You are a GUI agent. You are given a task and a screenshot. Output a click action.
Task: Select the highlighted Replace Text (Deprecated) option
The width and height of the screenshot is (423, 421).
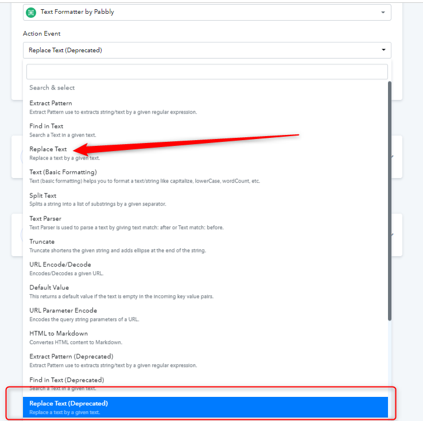click(x=205, y=407)
